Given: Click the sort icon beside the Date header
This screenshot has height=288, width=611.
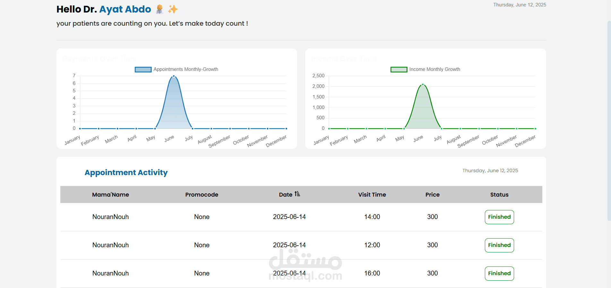Looking at the screenshot, I should click(x=297, y=194).
